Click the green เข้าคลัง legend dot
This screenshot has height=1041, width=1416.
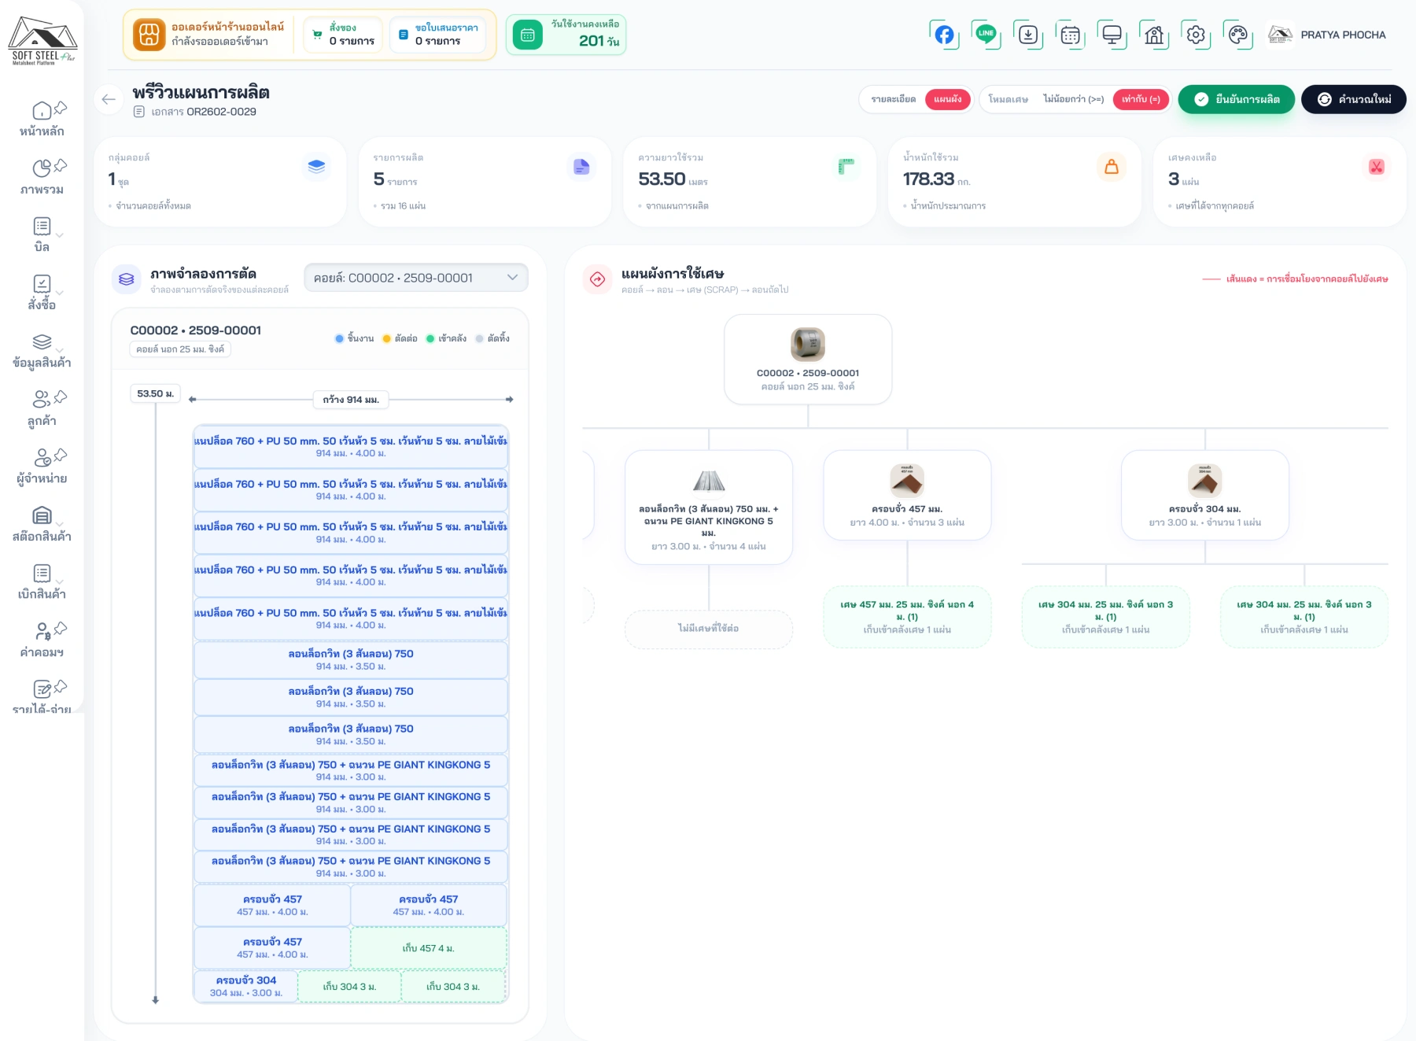(430, 338)
